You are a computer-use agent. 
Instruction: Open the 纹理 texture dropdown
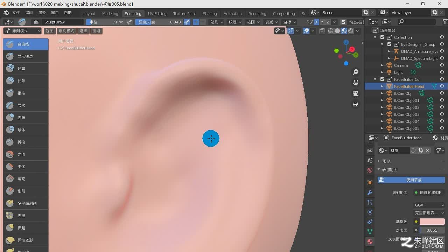click(235, 22)
